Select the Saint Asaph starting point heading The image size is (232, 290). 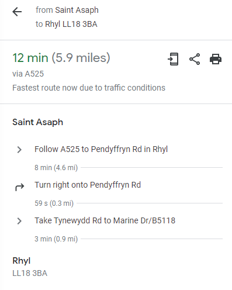(37, 122)
